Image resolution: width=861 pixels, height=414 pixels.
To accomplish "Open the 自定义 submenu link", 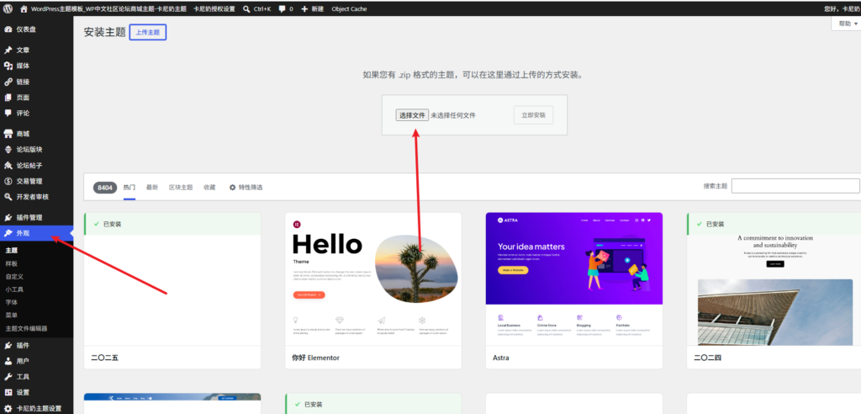I will click(x=14, y=277).
